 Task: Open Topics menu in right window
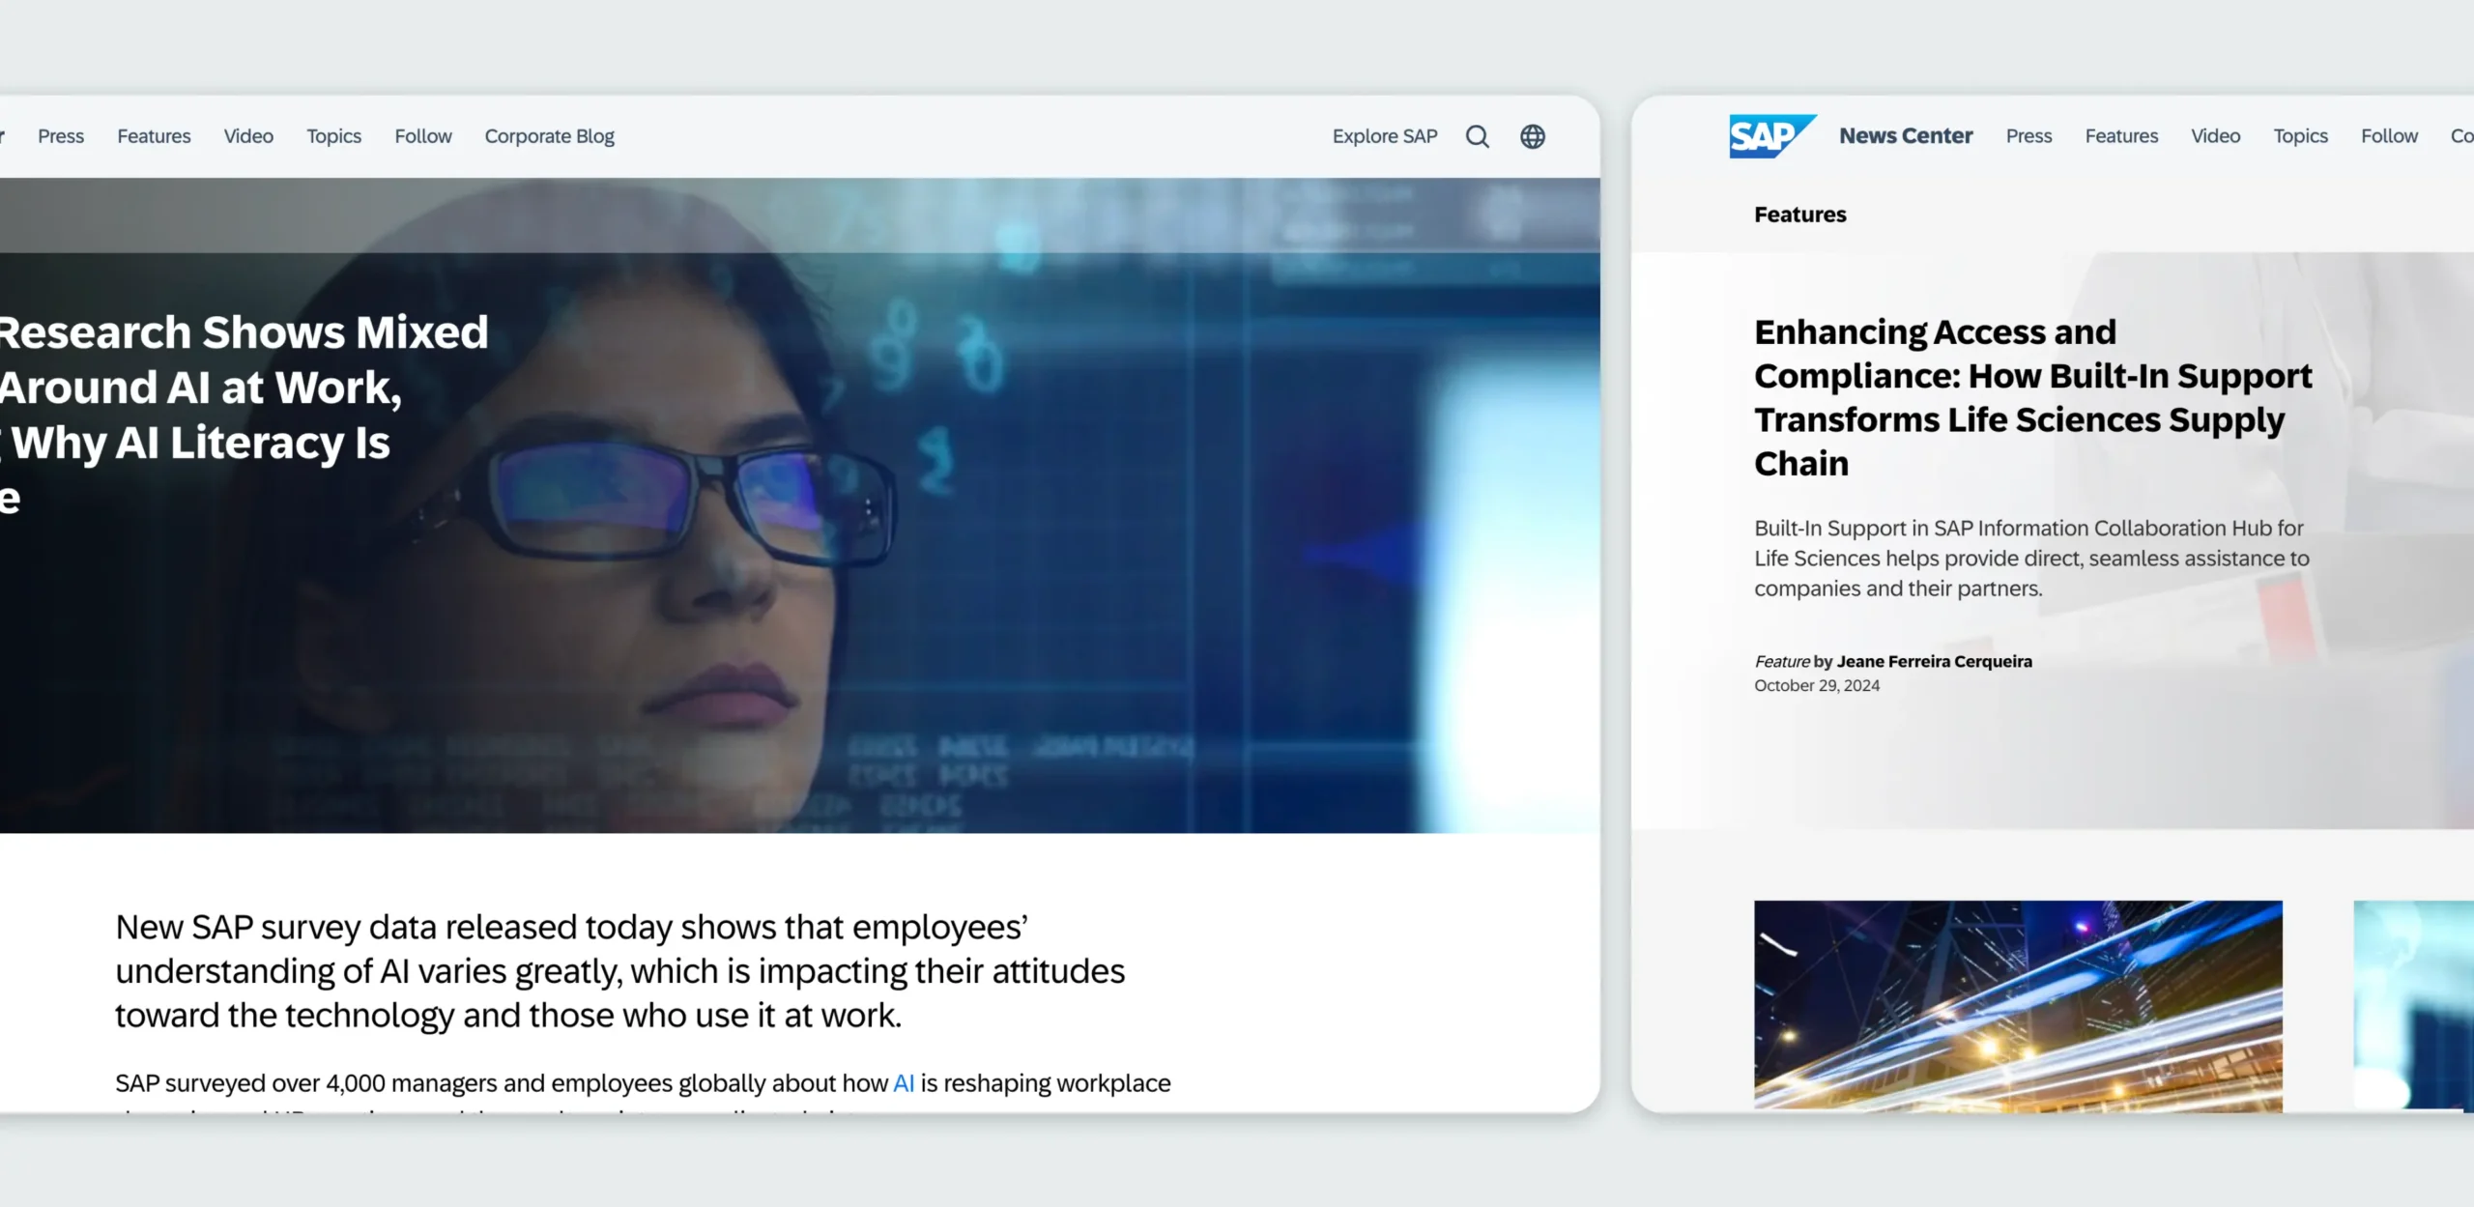(x=2300, y=136)
